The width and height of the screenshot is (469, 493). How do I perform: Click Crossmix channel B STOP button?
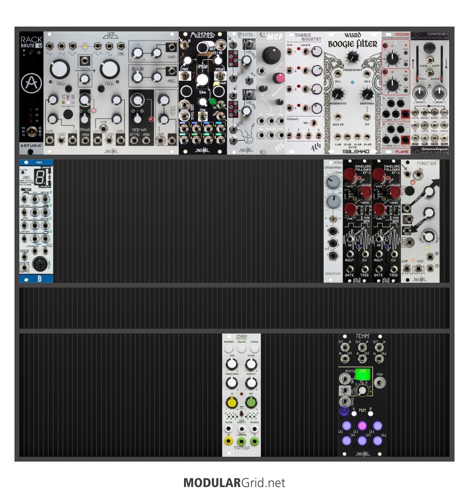(x=406, y=90)
